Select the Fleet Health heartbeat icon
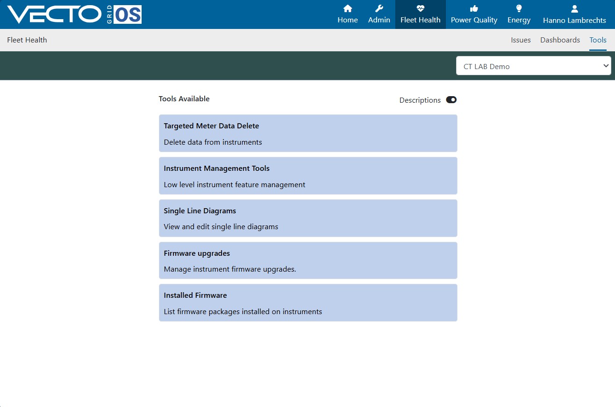The image size is (615, 407). point(421,8)
